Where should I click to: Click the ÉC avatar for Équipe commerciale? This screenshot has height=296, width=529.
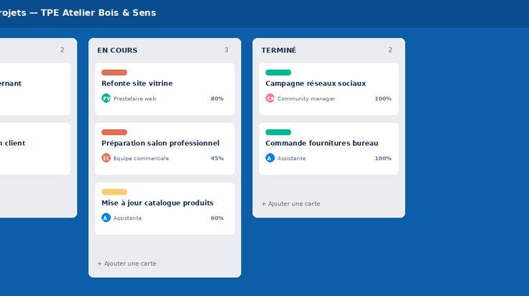click(106, 158)
